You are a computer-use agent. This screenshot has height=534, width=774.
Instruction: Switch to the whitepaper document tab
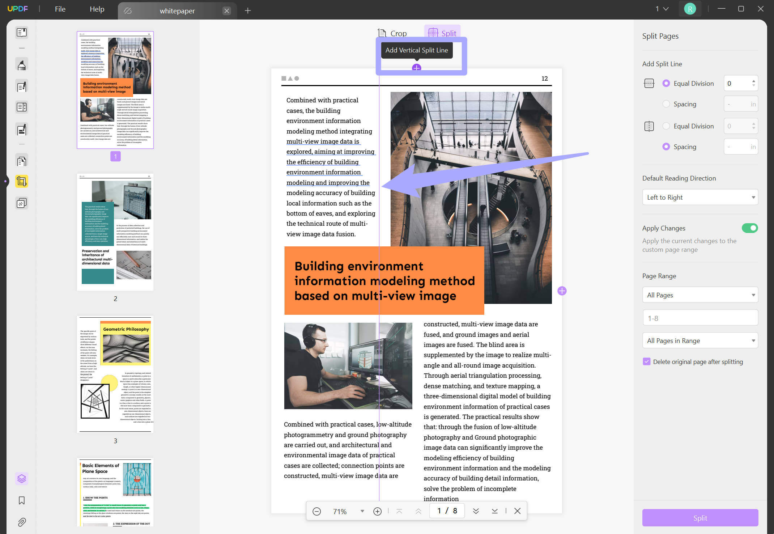point(177,10)
